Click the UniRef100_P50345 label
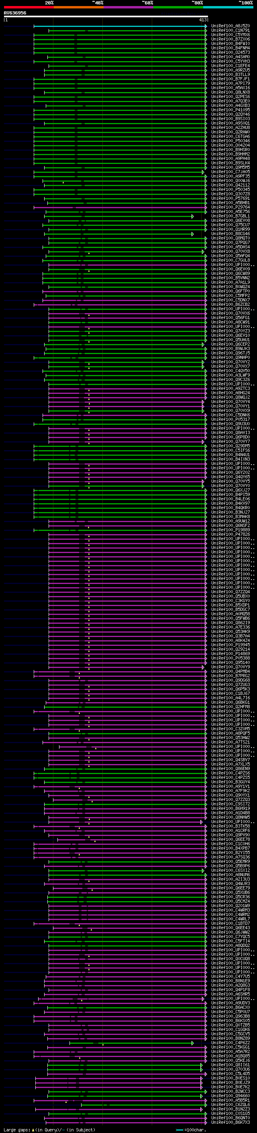The width and height of the screenshot is (257, 1133). coord(230,190)
